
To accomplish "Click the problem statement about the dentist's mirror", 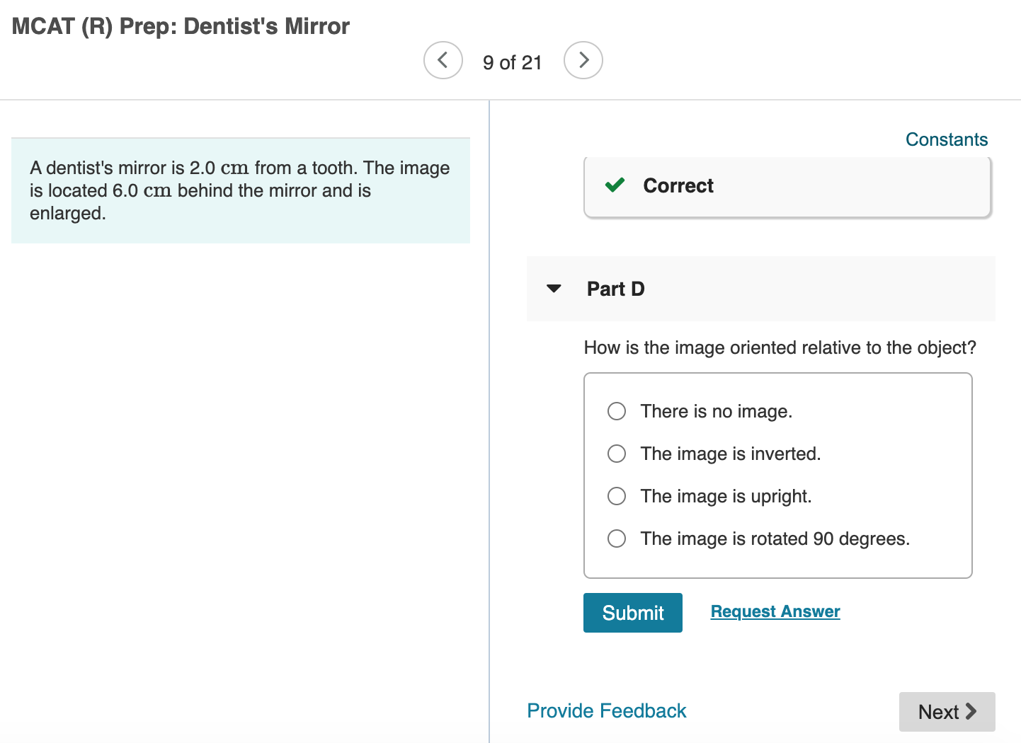I will (240, 190).
